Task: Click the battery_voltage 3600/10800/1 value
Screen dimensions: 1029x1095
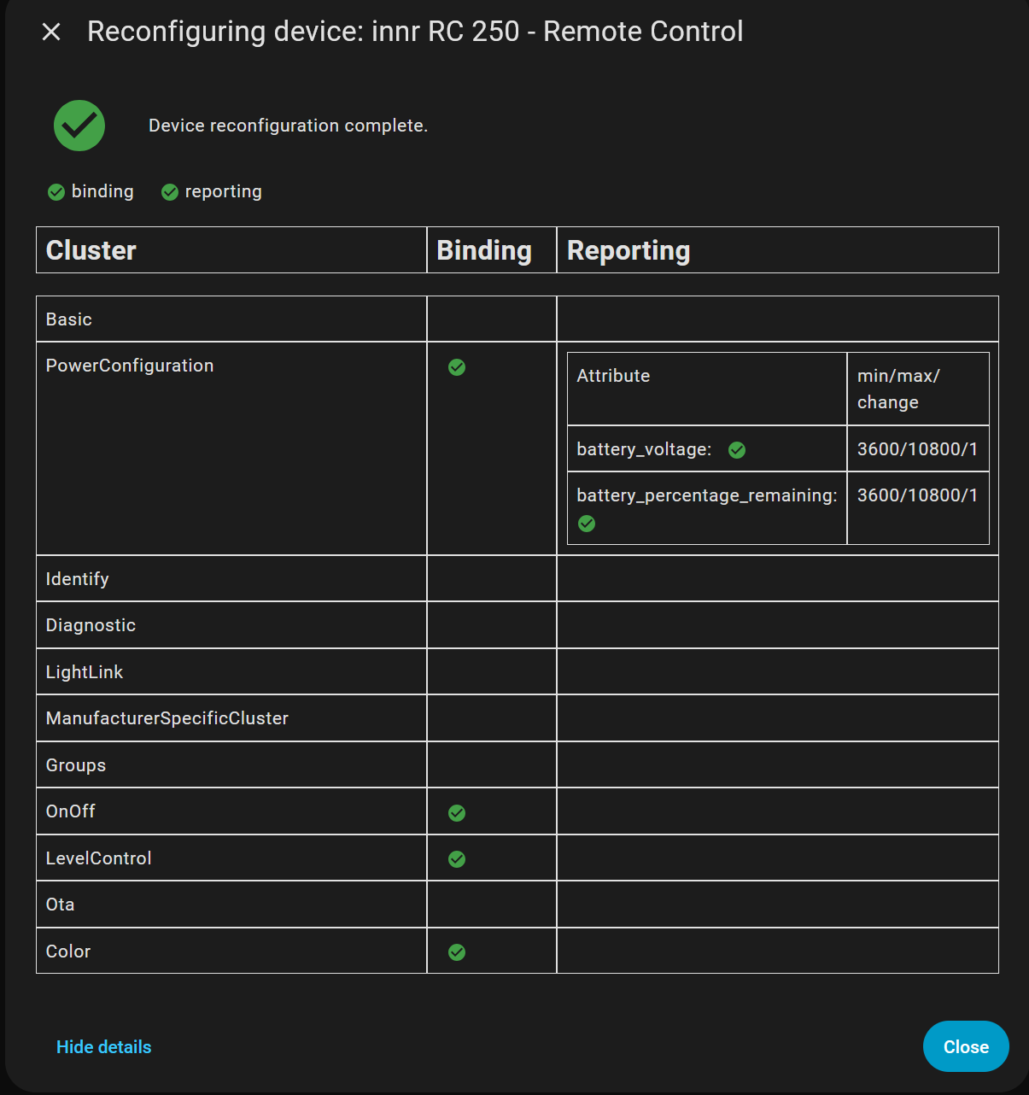Action: pyautogui.click(x=917, y=449)
